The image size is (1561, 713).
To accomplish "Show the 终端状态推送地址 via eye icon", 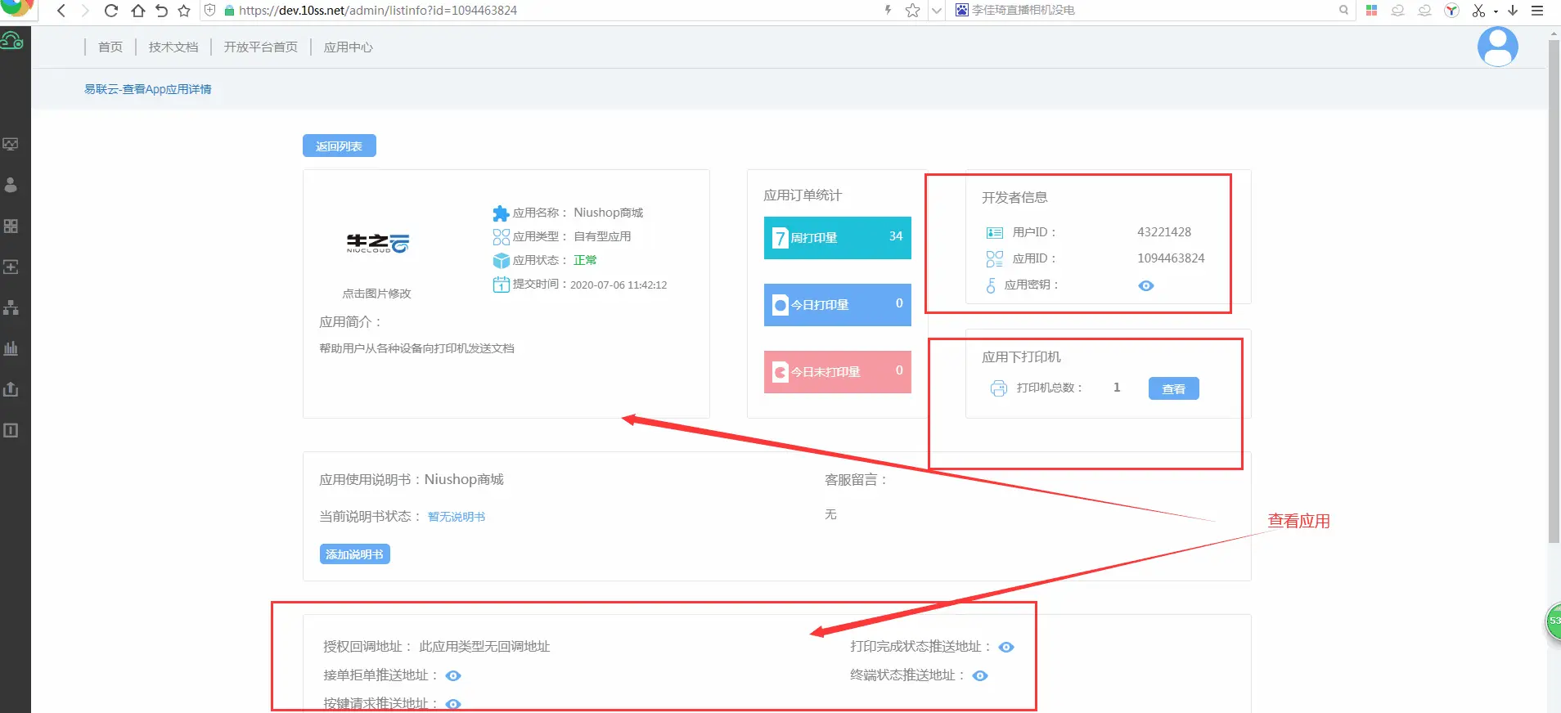I will (980, 675).
